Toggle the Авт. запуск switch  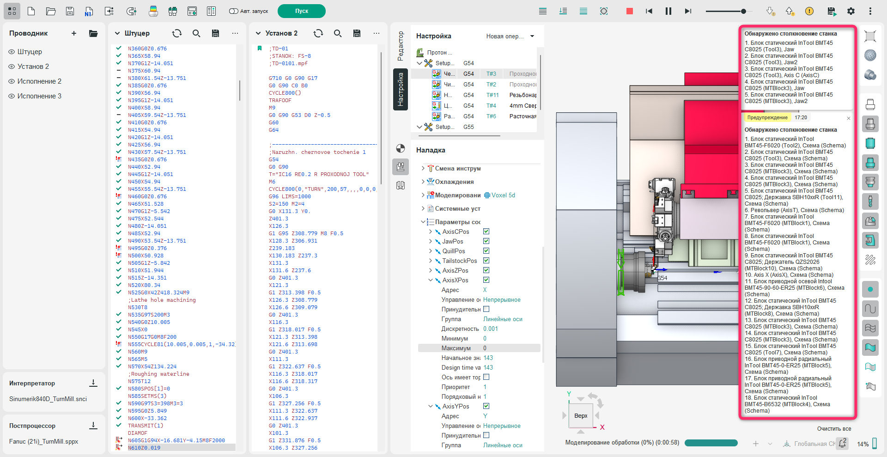coord(234,11)
